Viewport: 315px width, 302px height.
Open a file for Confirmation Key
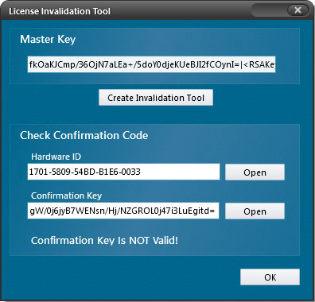click(x=255, y=211)
